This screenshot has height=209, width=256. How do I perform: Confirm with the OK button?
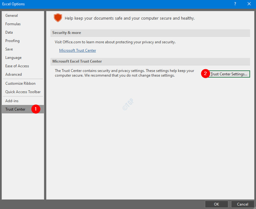(216, 204)
